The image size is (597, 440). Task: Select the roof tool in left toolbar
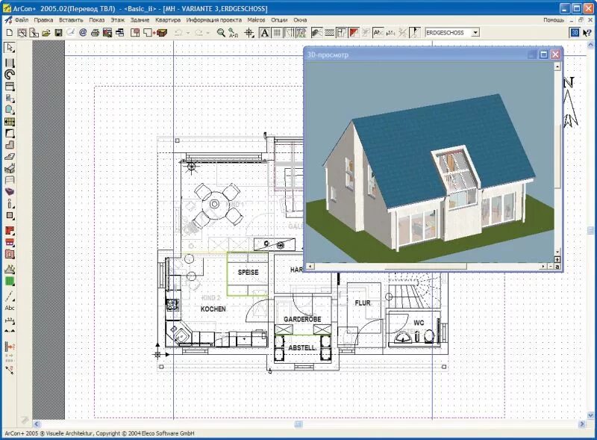pyautogui.click(x=10, y=168)
